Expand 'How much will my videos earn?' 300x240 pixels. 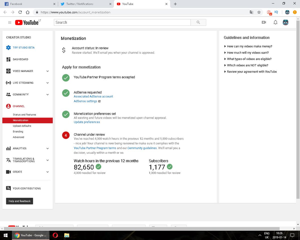[246, 53]
